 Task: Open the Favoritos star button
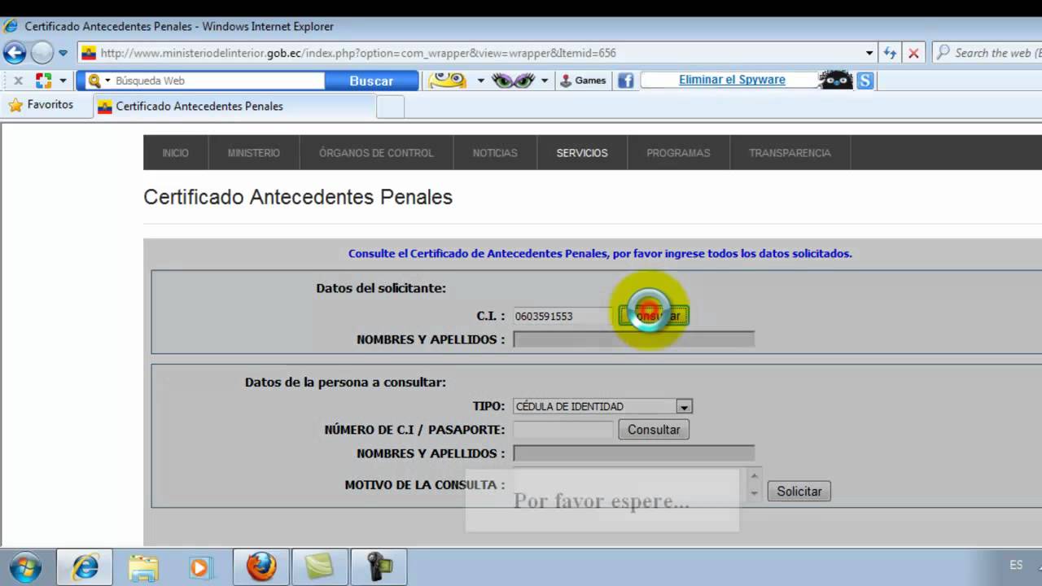41,105
